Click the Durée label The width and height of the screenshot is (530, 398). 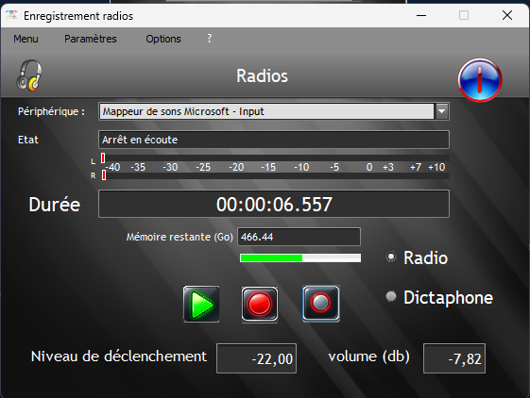pos(55,205)
